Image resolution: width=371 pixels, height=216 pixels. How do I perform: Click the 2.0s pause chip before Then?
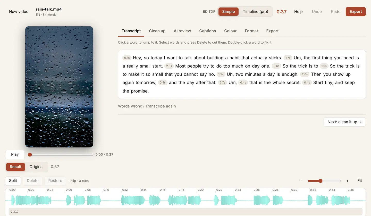click(305, 74)
